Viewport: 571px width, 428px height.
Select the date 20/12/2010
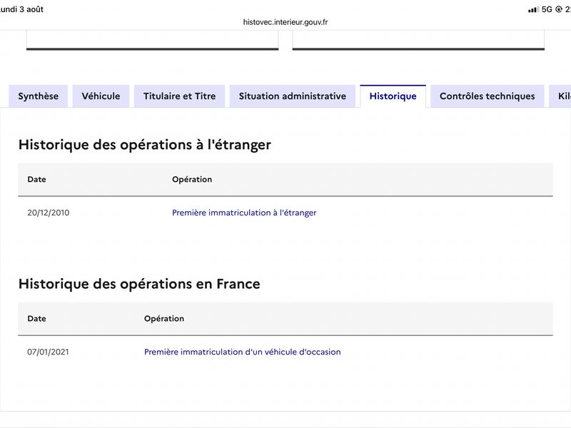coord(48,213)
